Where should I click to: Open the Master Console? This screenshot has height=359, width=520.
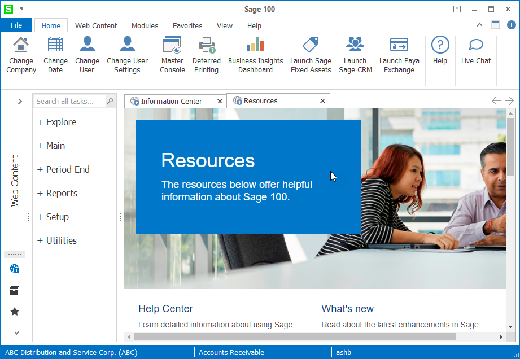point(172,45)
